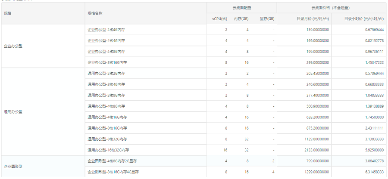The width and height of the screenshot is (388, 179).
Task: Click hourly price 0.67569444
Action: 374,30
